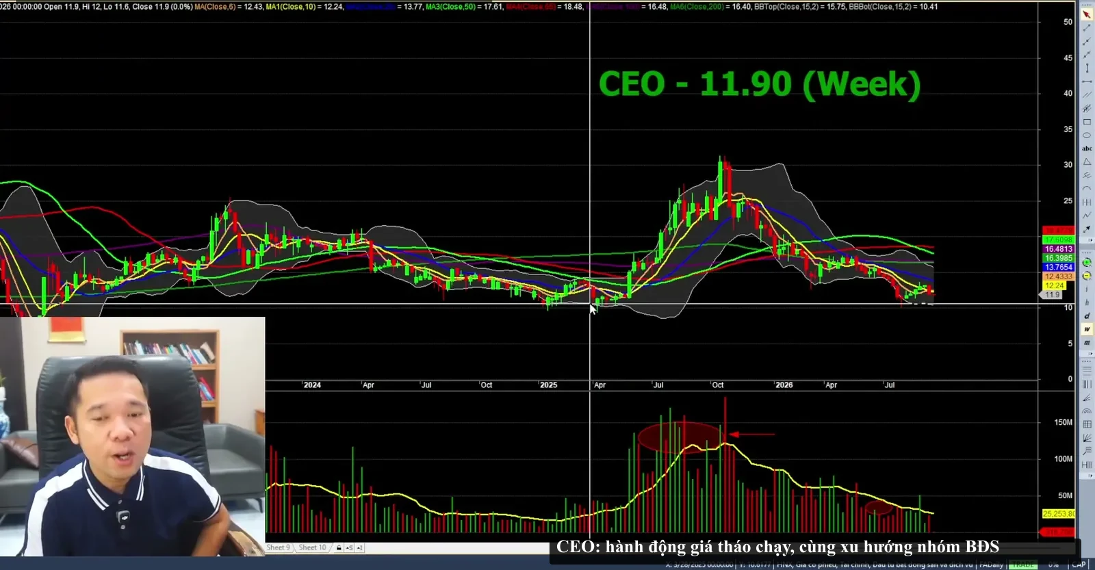Click the CEO - 11.90 (Week) chart title
This screenshot has width=1095, height=570.
click(x=760, y=84)
